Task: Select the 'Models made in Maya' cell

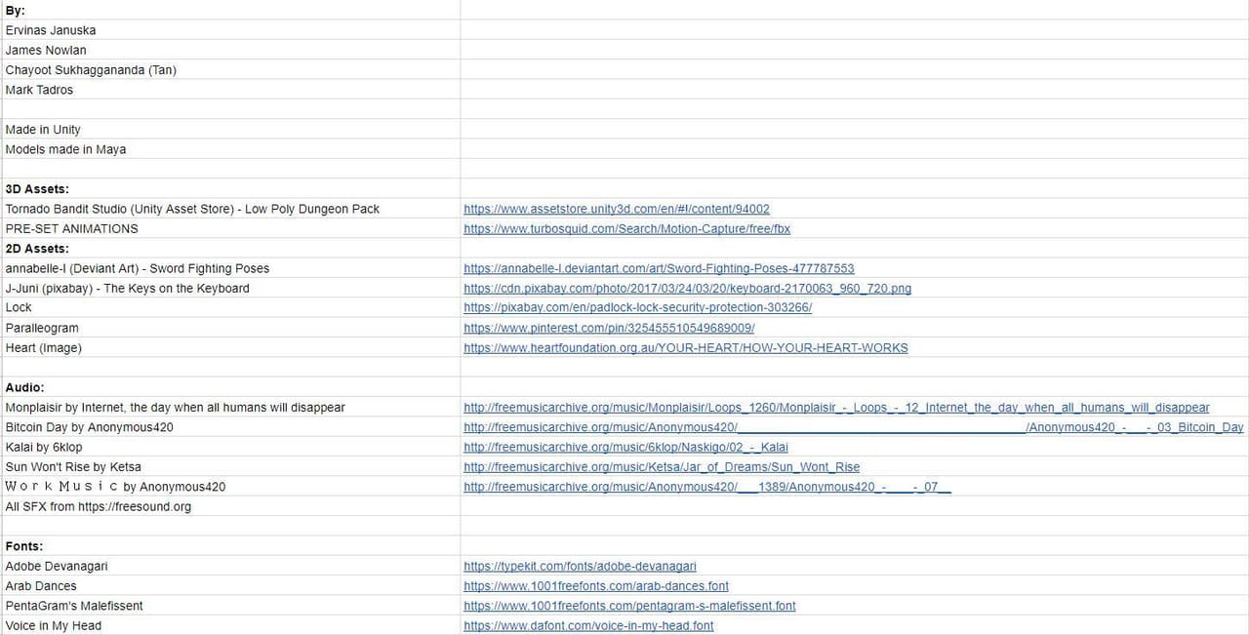Action: [230, 149]
